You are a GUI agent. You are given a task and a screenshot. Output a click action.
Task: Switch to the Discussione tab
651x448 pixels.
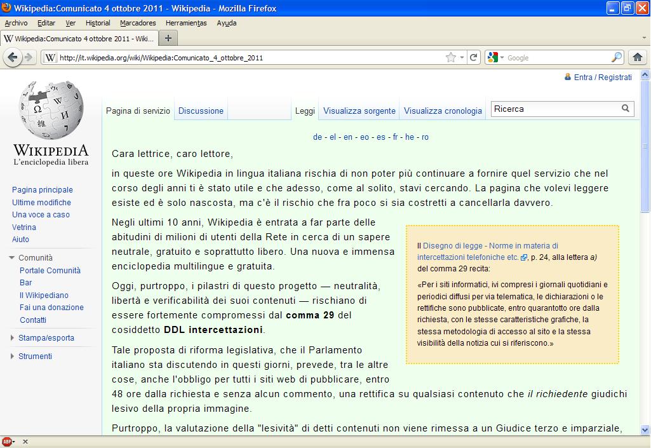(x=200, y=111)
